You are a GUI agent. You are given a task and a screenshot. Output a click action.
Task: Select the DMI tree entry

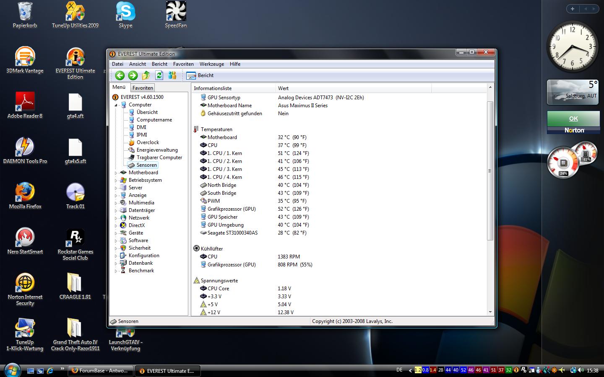pyautogui.click(x=141, y=127)
